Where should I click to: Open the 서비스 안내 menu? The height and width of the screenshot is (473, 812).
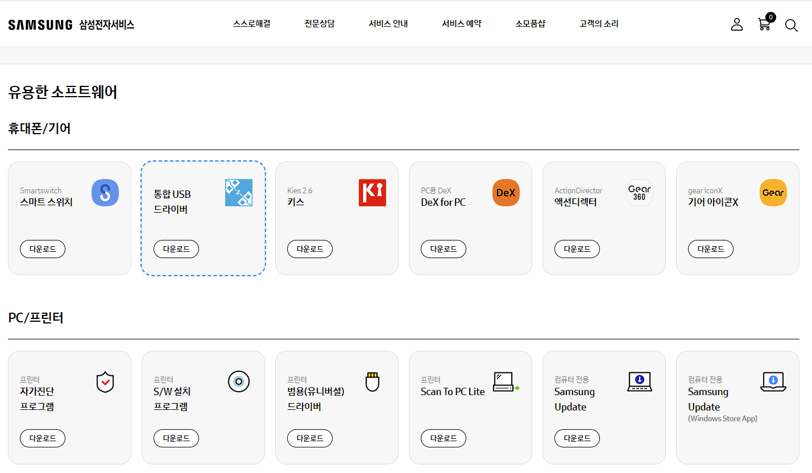(388, 24)
